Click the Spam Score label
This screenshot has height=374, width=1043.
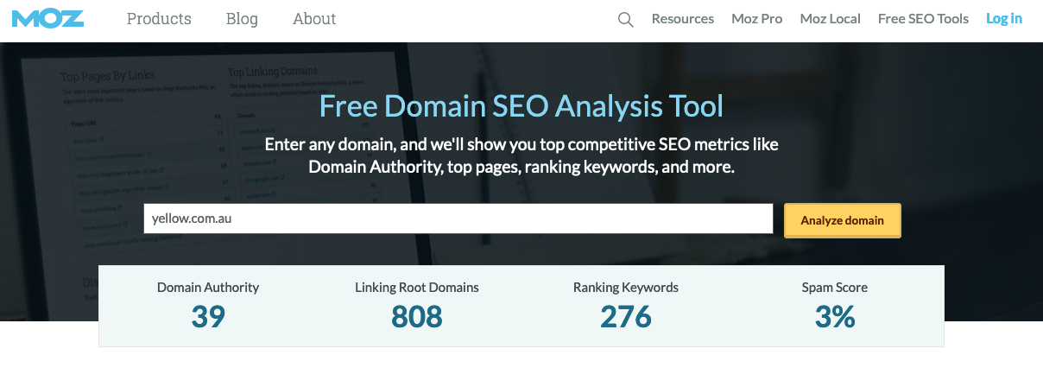pyautogui.click(x=835, y=287)
